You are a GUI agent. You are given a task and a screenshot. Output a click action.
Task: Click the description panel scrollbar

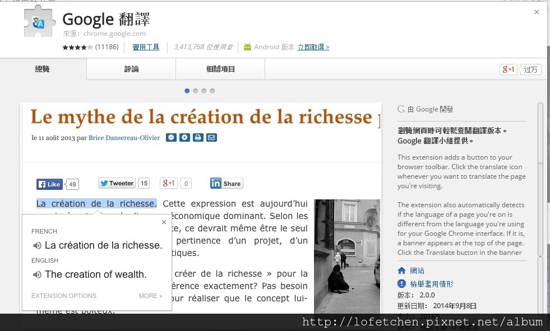(540, 180)
